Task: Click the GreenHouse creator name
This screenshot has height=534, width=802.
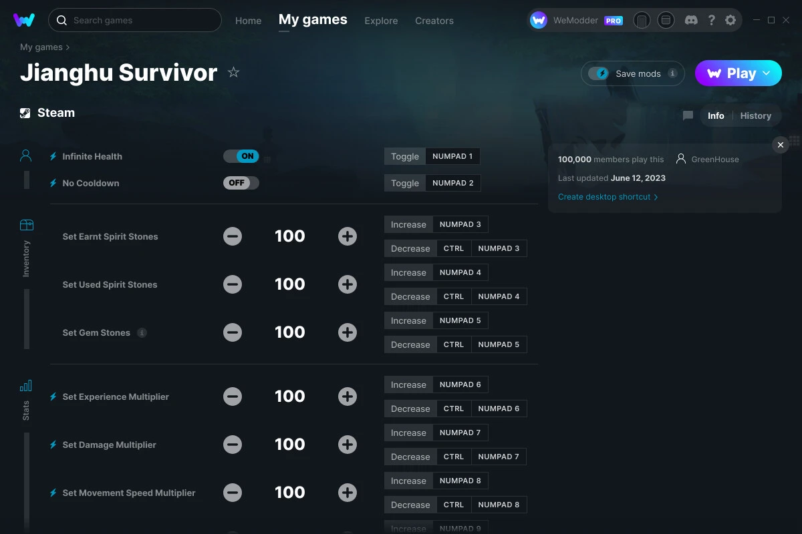Action: (x=715, y=160)
